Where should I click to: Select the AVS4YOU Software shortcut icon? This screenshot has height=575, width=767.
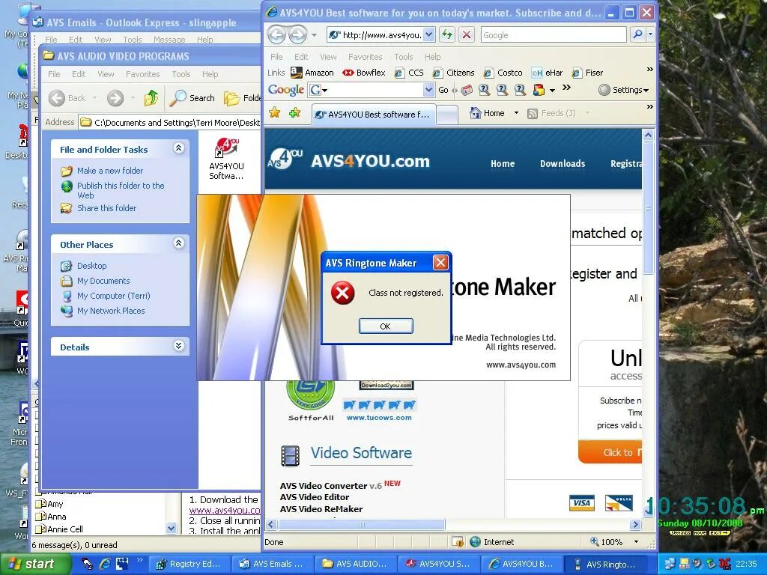pos(226,159)
